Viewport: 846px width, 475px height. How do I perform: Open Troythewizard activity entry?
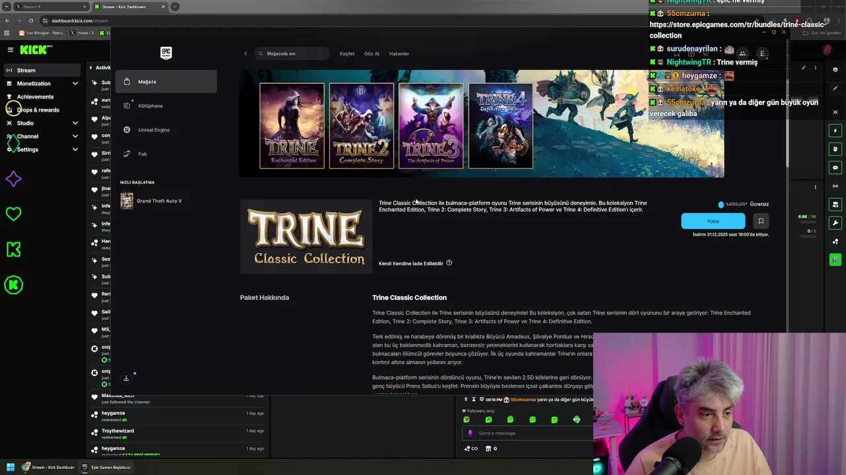point(178,433)
